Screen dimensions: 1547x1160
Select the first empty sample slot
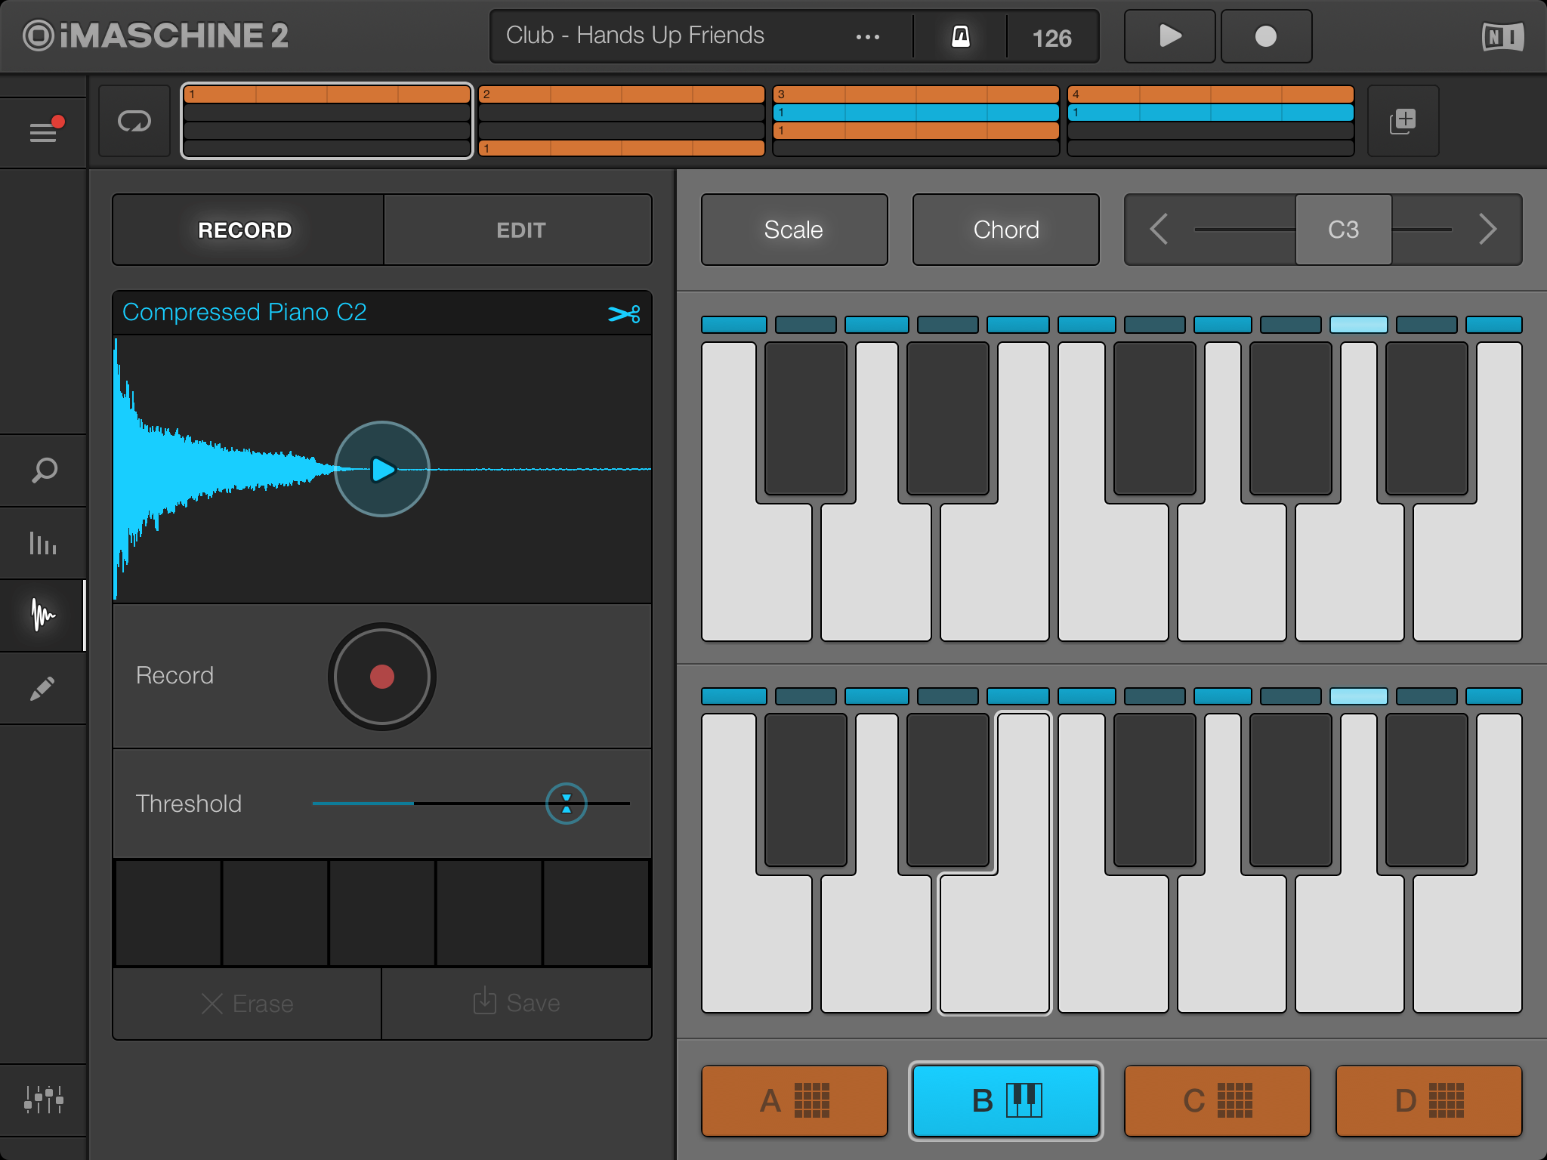[x=168, y=912]
